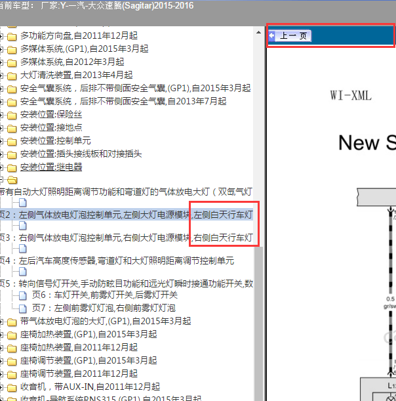Select 安装位置:继电器 underlined label
This screenshot has width=396, height=401.
[x=51, y=167]
